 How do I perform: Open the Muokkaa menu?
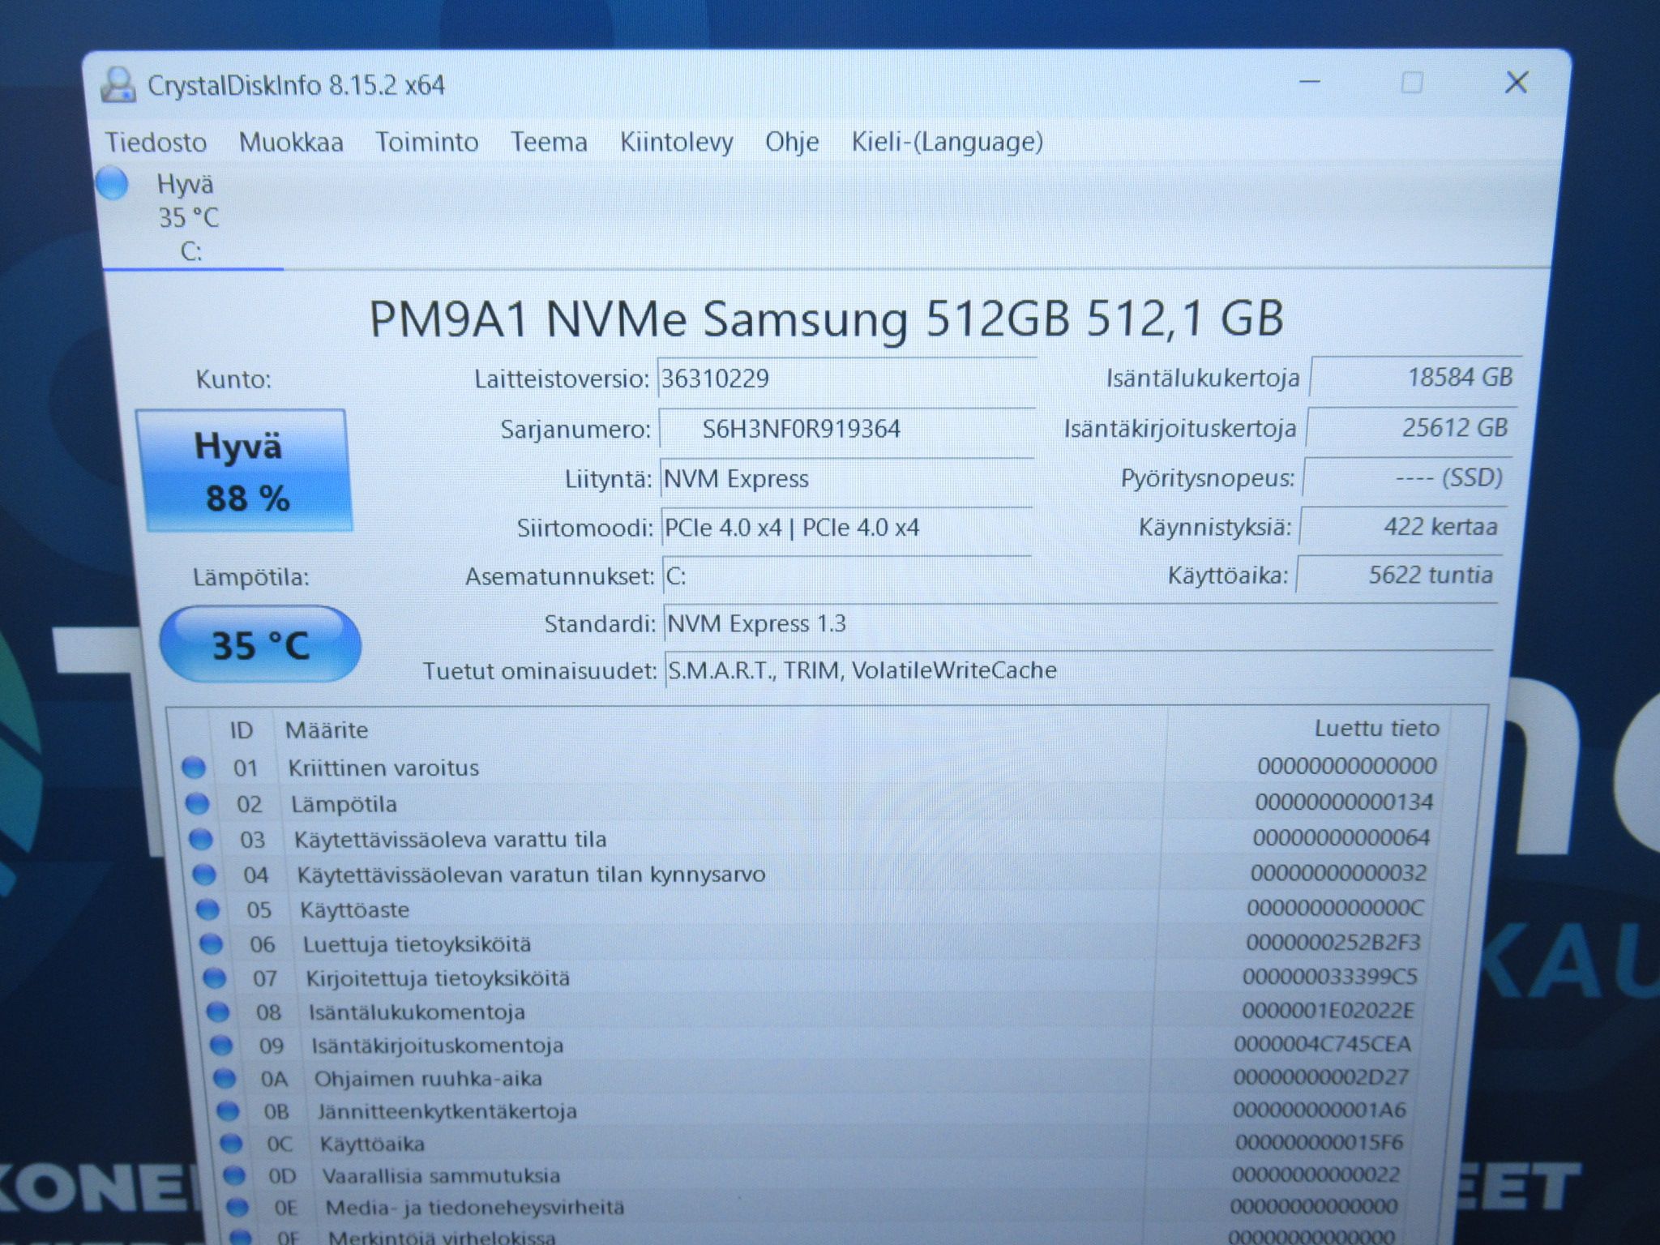tap(291, 143)
